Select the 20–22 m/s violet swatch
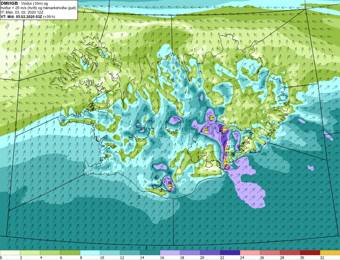 point(210,253)
